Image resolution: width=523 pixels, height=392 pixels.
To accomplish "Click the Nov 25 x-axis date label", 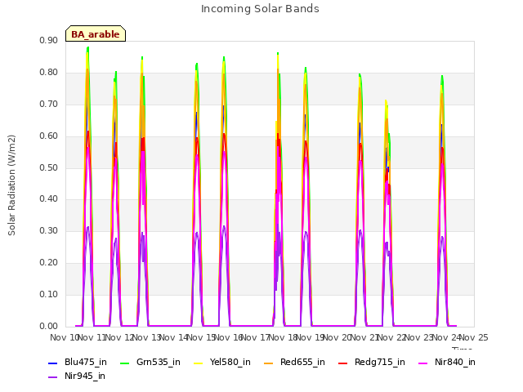I will point(474,337).
